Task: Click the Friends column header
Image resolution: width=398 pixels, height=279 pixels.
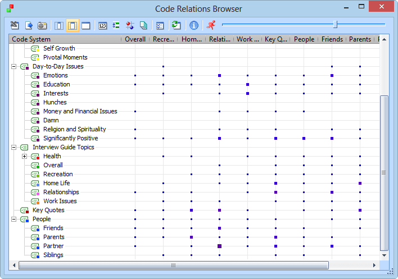Action: pyautogui.click(x=332, y=39)
